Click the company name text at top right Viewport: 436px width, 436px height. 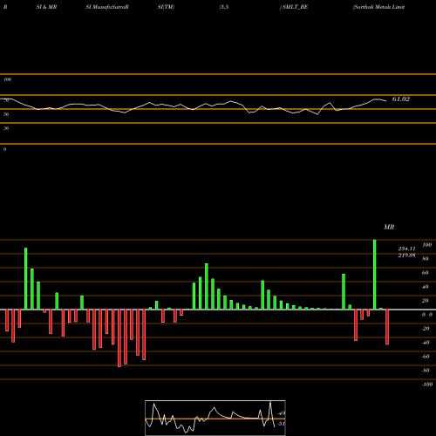(378, 7)
